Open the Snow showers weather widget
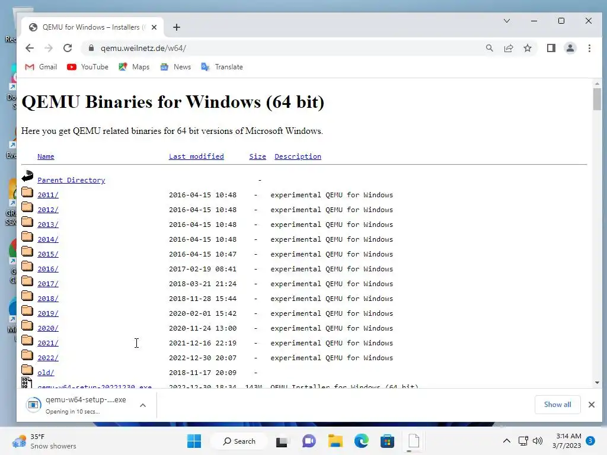This screenshot has height=455, width=607. 44,441
